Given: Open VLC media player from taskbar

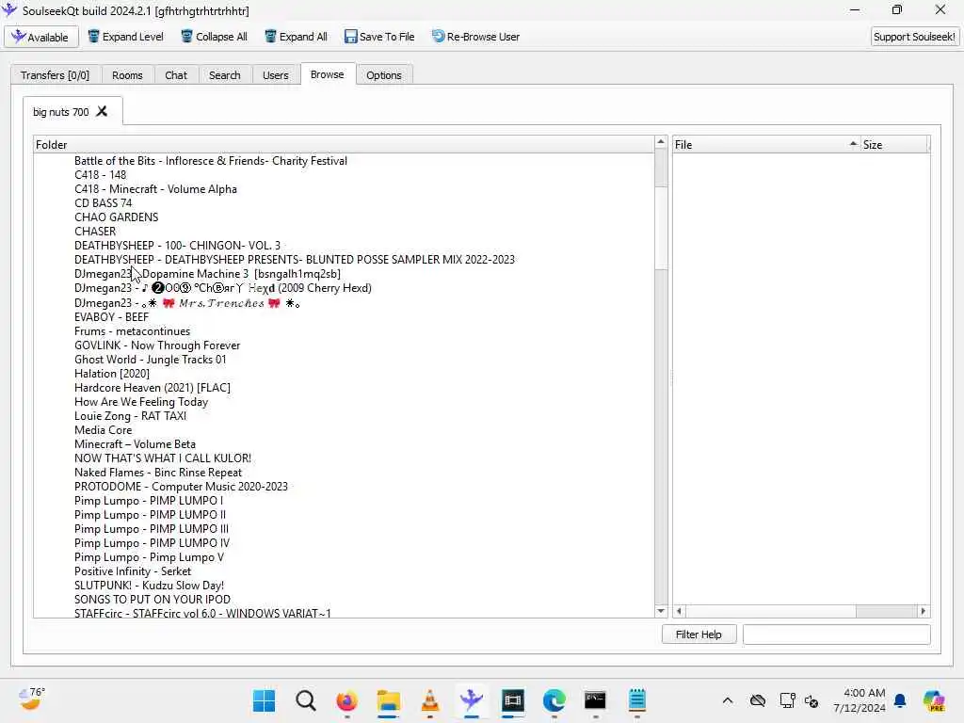Looking at the screenshot, I should pos(429,700).
